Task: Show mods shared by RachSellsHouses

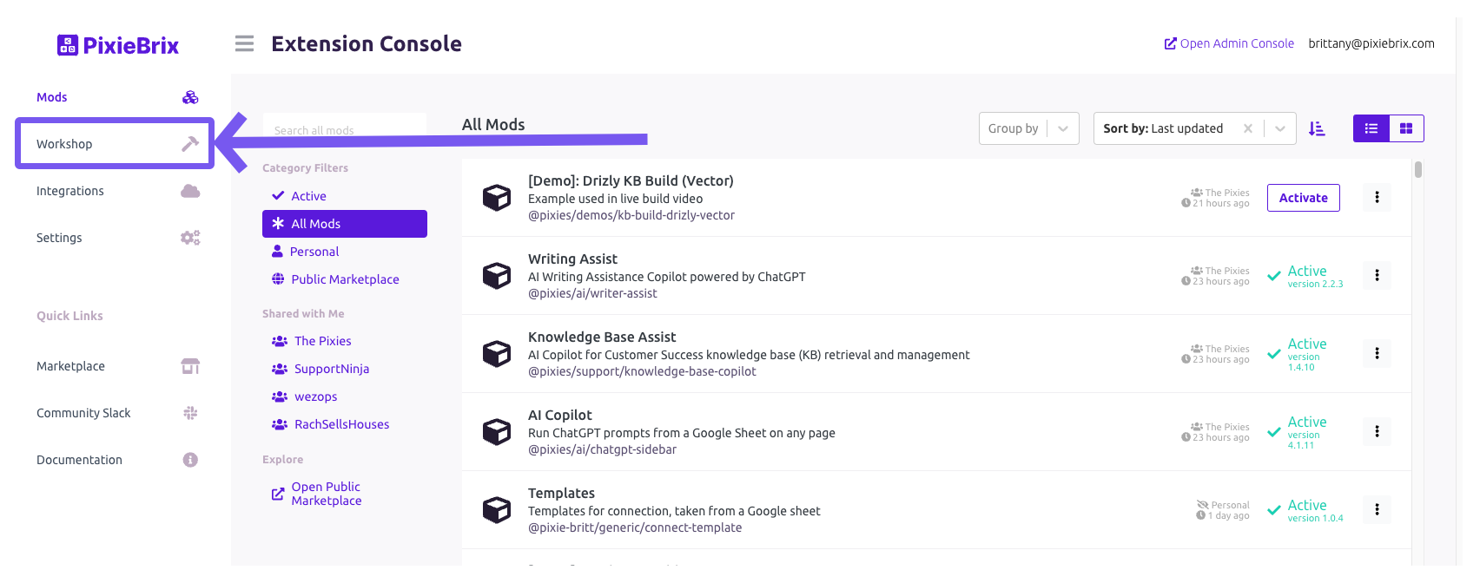Action: pyautogui.click(x=345, y=424)
